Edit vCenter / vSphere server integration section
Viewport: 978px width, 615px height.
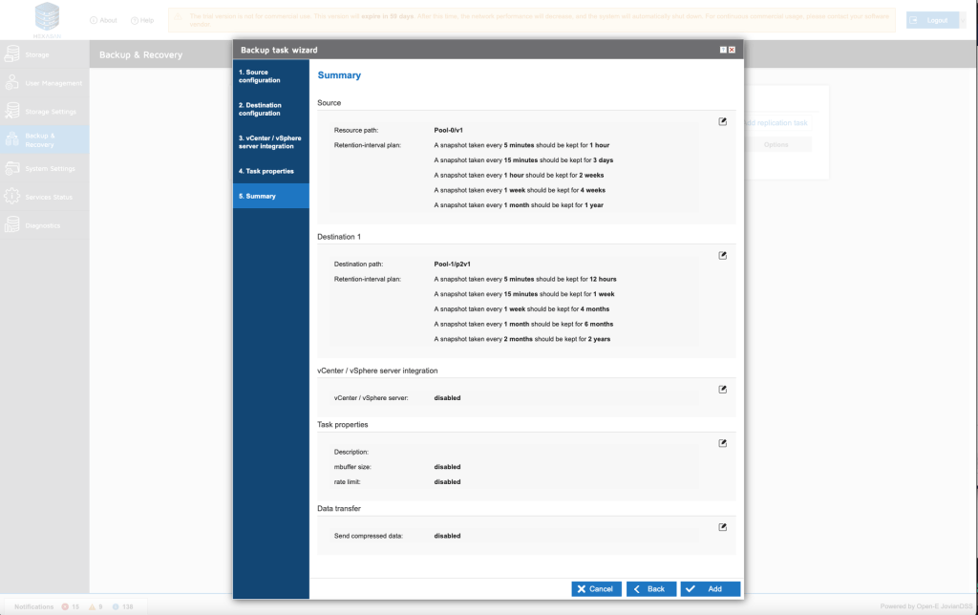coord(723,389)
